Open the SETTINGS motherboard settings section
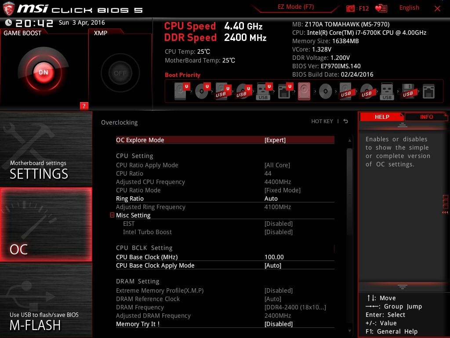This screenshot has height=338, width=450. (46, 149)
